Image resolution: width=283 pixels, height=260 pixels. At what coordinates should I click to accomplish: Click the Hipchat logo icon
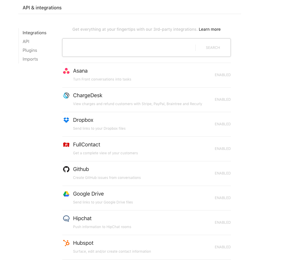pyautogui.click(x=66, y=218)
